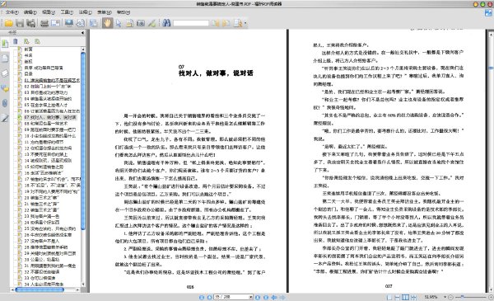The height and width of the screenshot is (301, 494).
Task: Switch to single page layout icon
Action: (x=389, y=297)
